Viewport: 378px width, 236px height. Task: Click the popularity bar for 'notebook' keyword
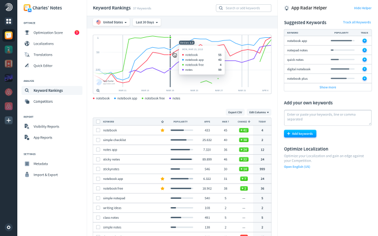182,130
